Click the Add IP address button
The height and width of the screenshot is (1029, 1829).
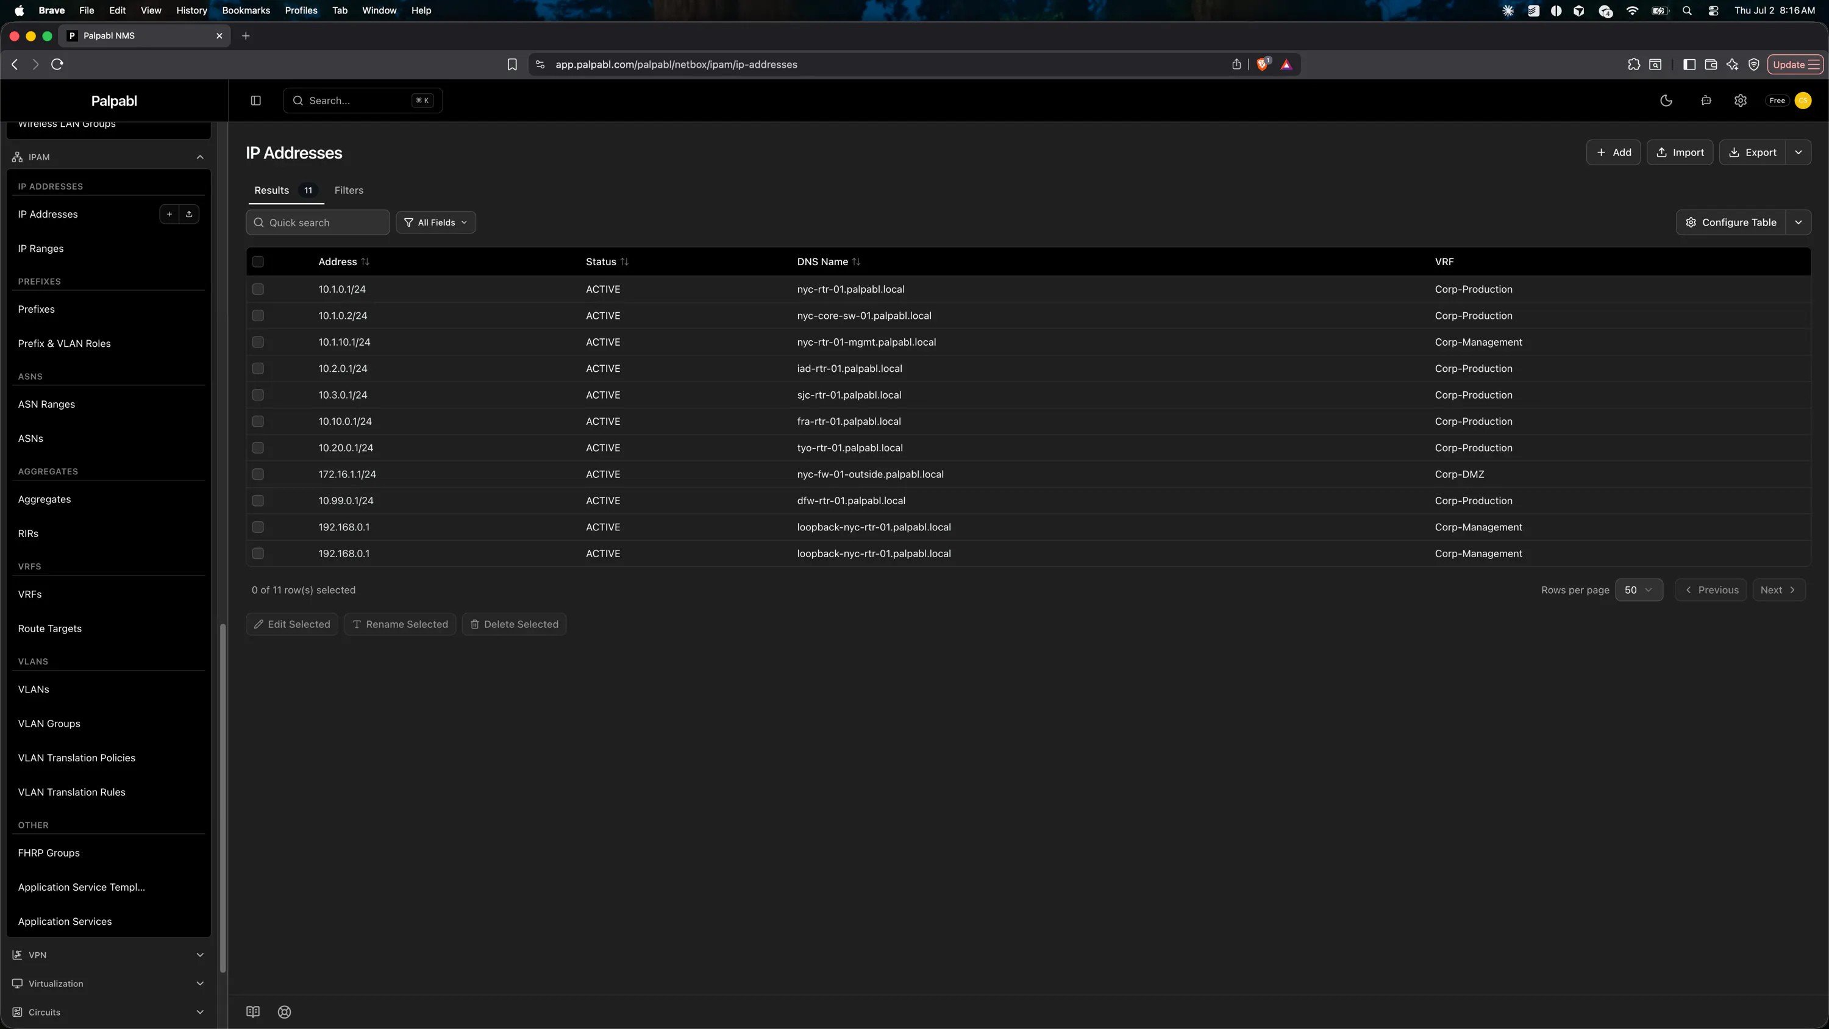tap(1613, 152)
